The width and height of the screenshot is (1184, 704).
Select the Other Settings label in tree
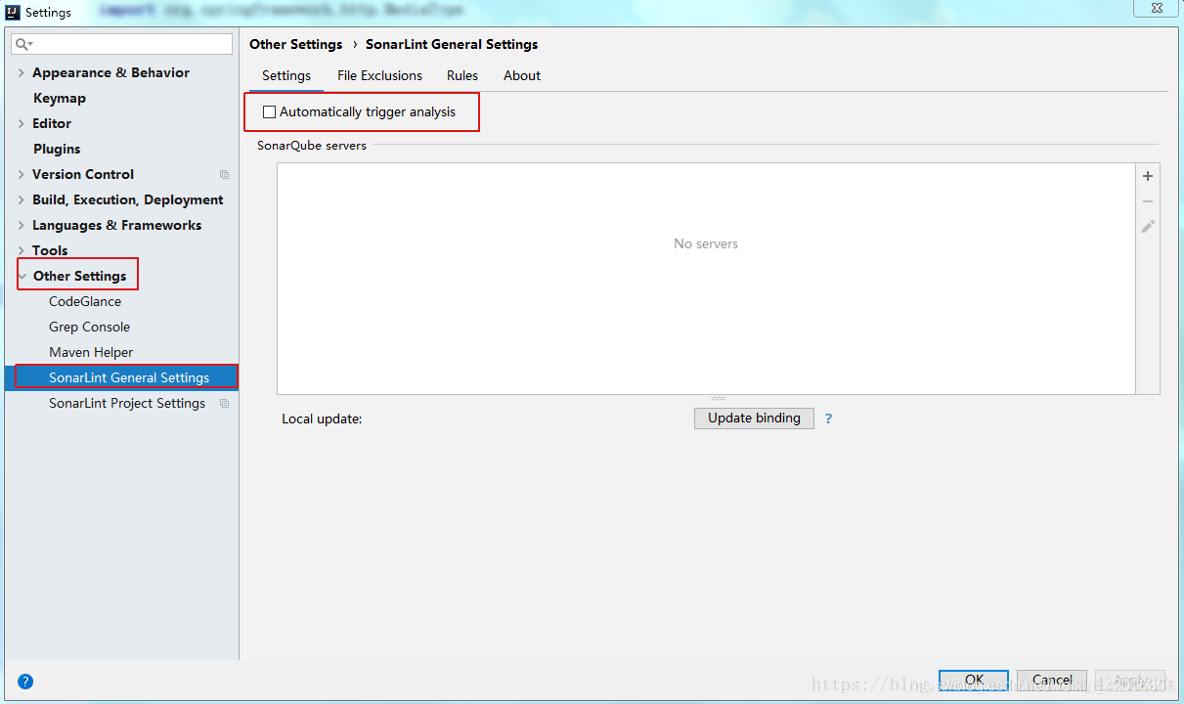[80, 277]
